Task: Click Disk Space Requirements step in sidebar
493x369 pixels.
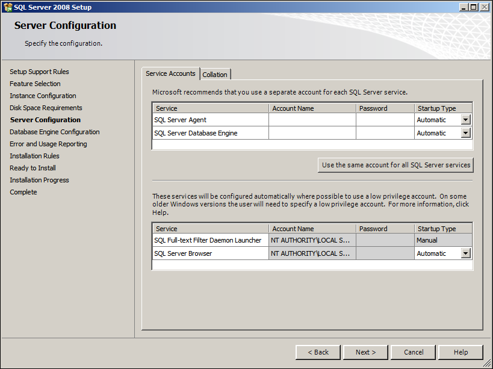Action: pos(46,108)
